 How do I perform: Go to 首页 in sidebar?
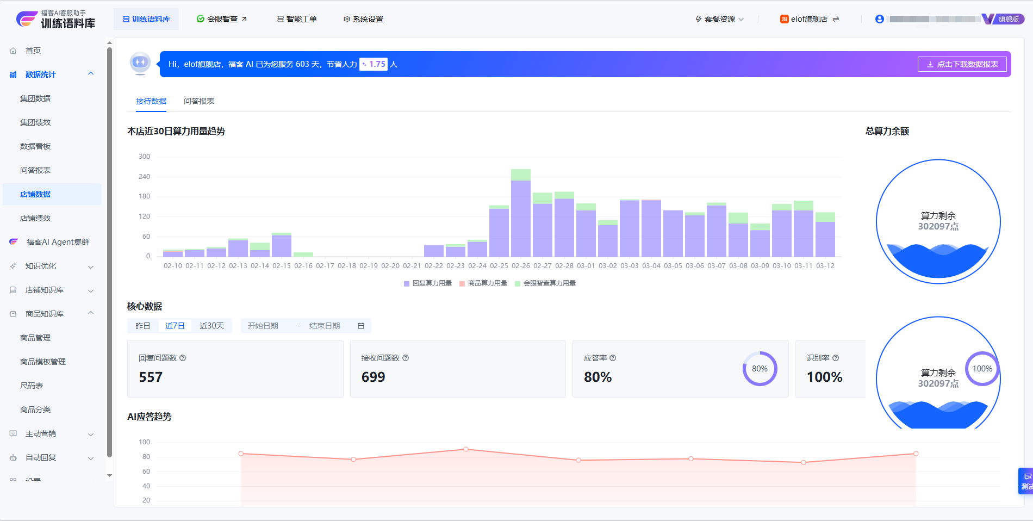pyautogui.click(x=33, y=51)
